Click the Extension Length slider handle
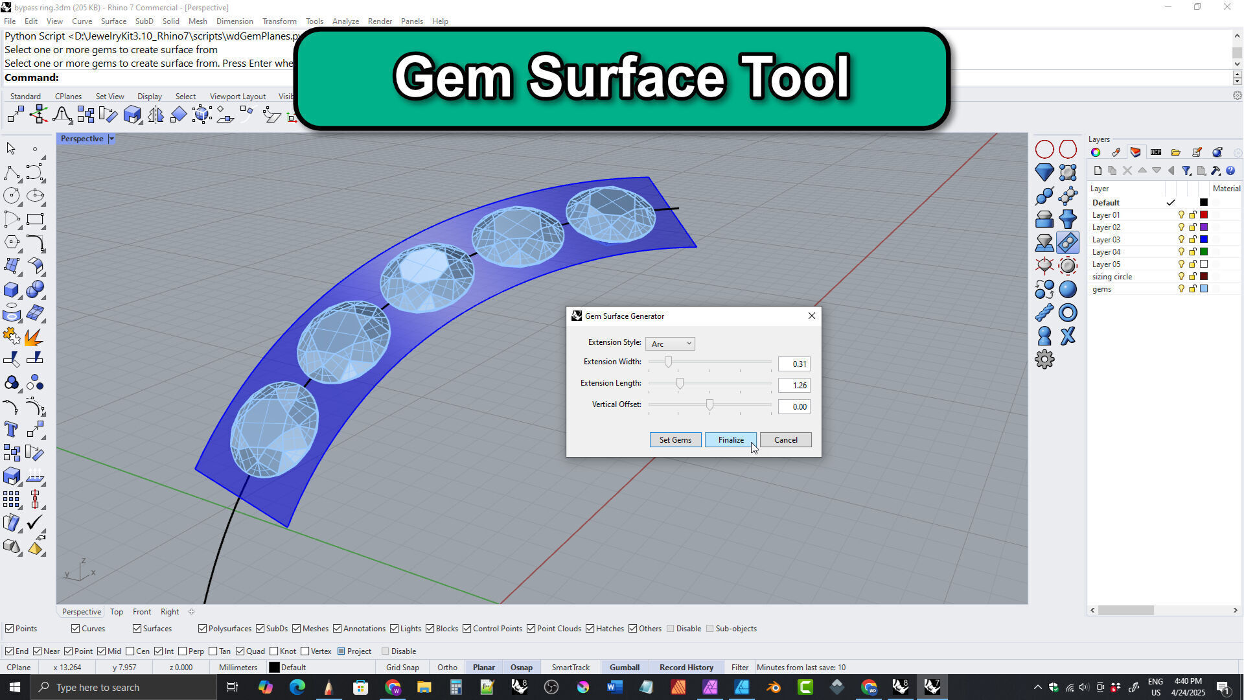This screenshot has height=700, width=1244. [680, 384]
